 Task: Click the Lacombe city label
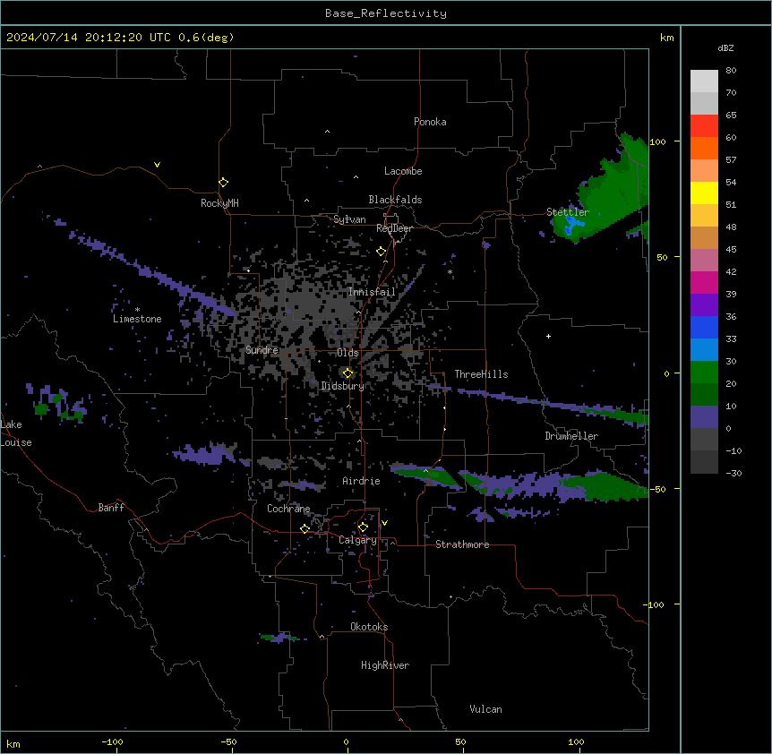[403, 171]
